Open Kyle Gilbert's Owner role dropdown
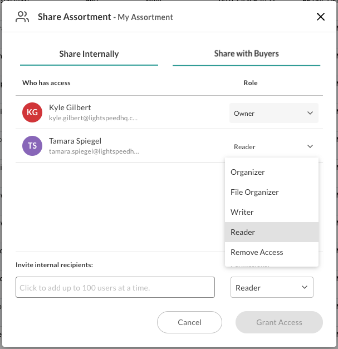The height and width of the screenshot is (349, 338). [273, 113]
